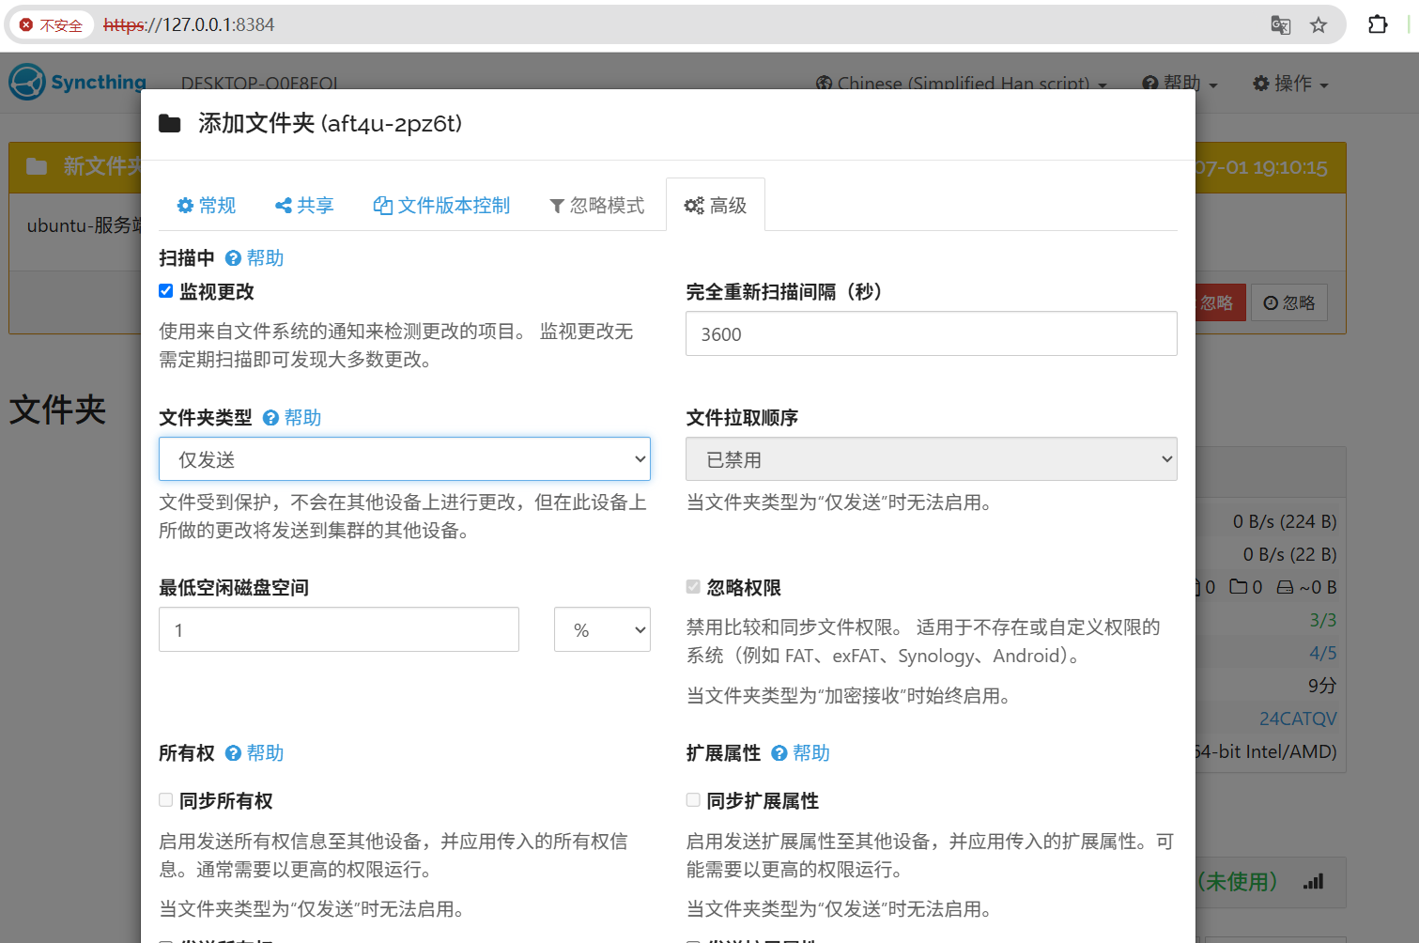Click the filter icon on 忽略模式 tab

[557, 206]
